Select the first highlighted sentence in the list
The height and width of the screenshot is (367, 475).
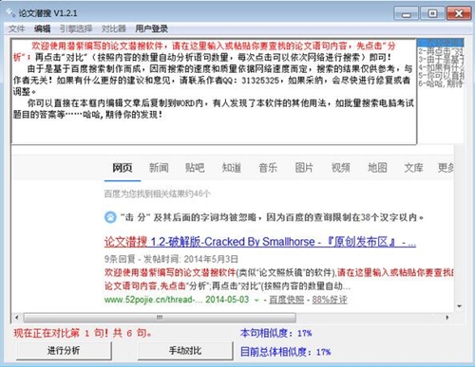point(441,43)
